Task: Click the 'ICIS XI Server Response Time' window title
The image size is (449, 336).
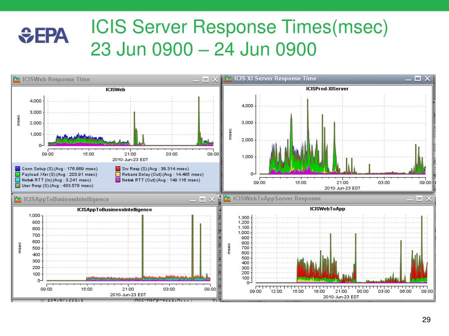Action: click(x=275, y=79)
